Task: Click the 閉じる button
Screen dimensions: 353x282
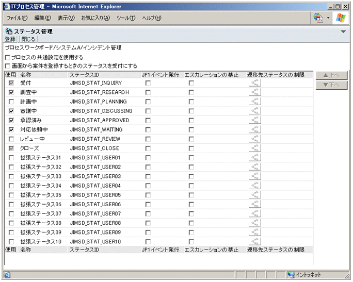Action: (28, 39)
